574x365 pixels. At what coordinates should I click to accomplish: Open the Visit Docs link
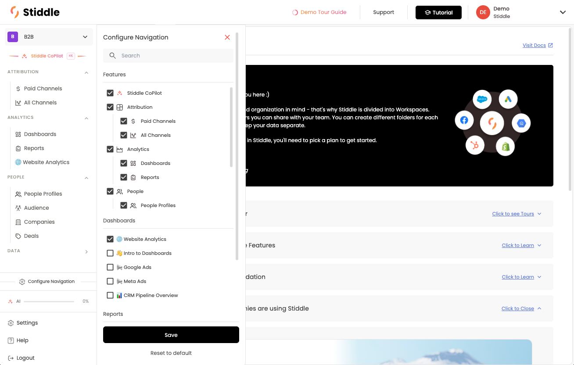(538, 45)
